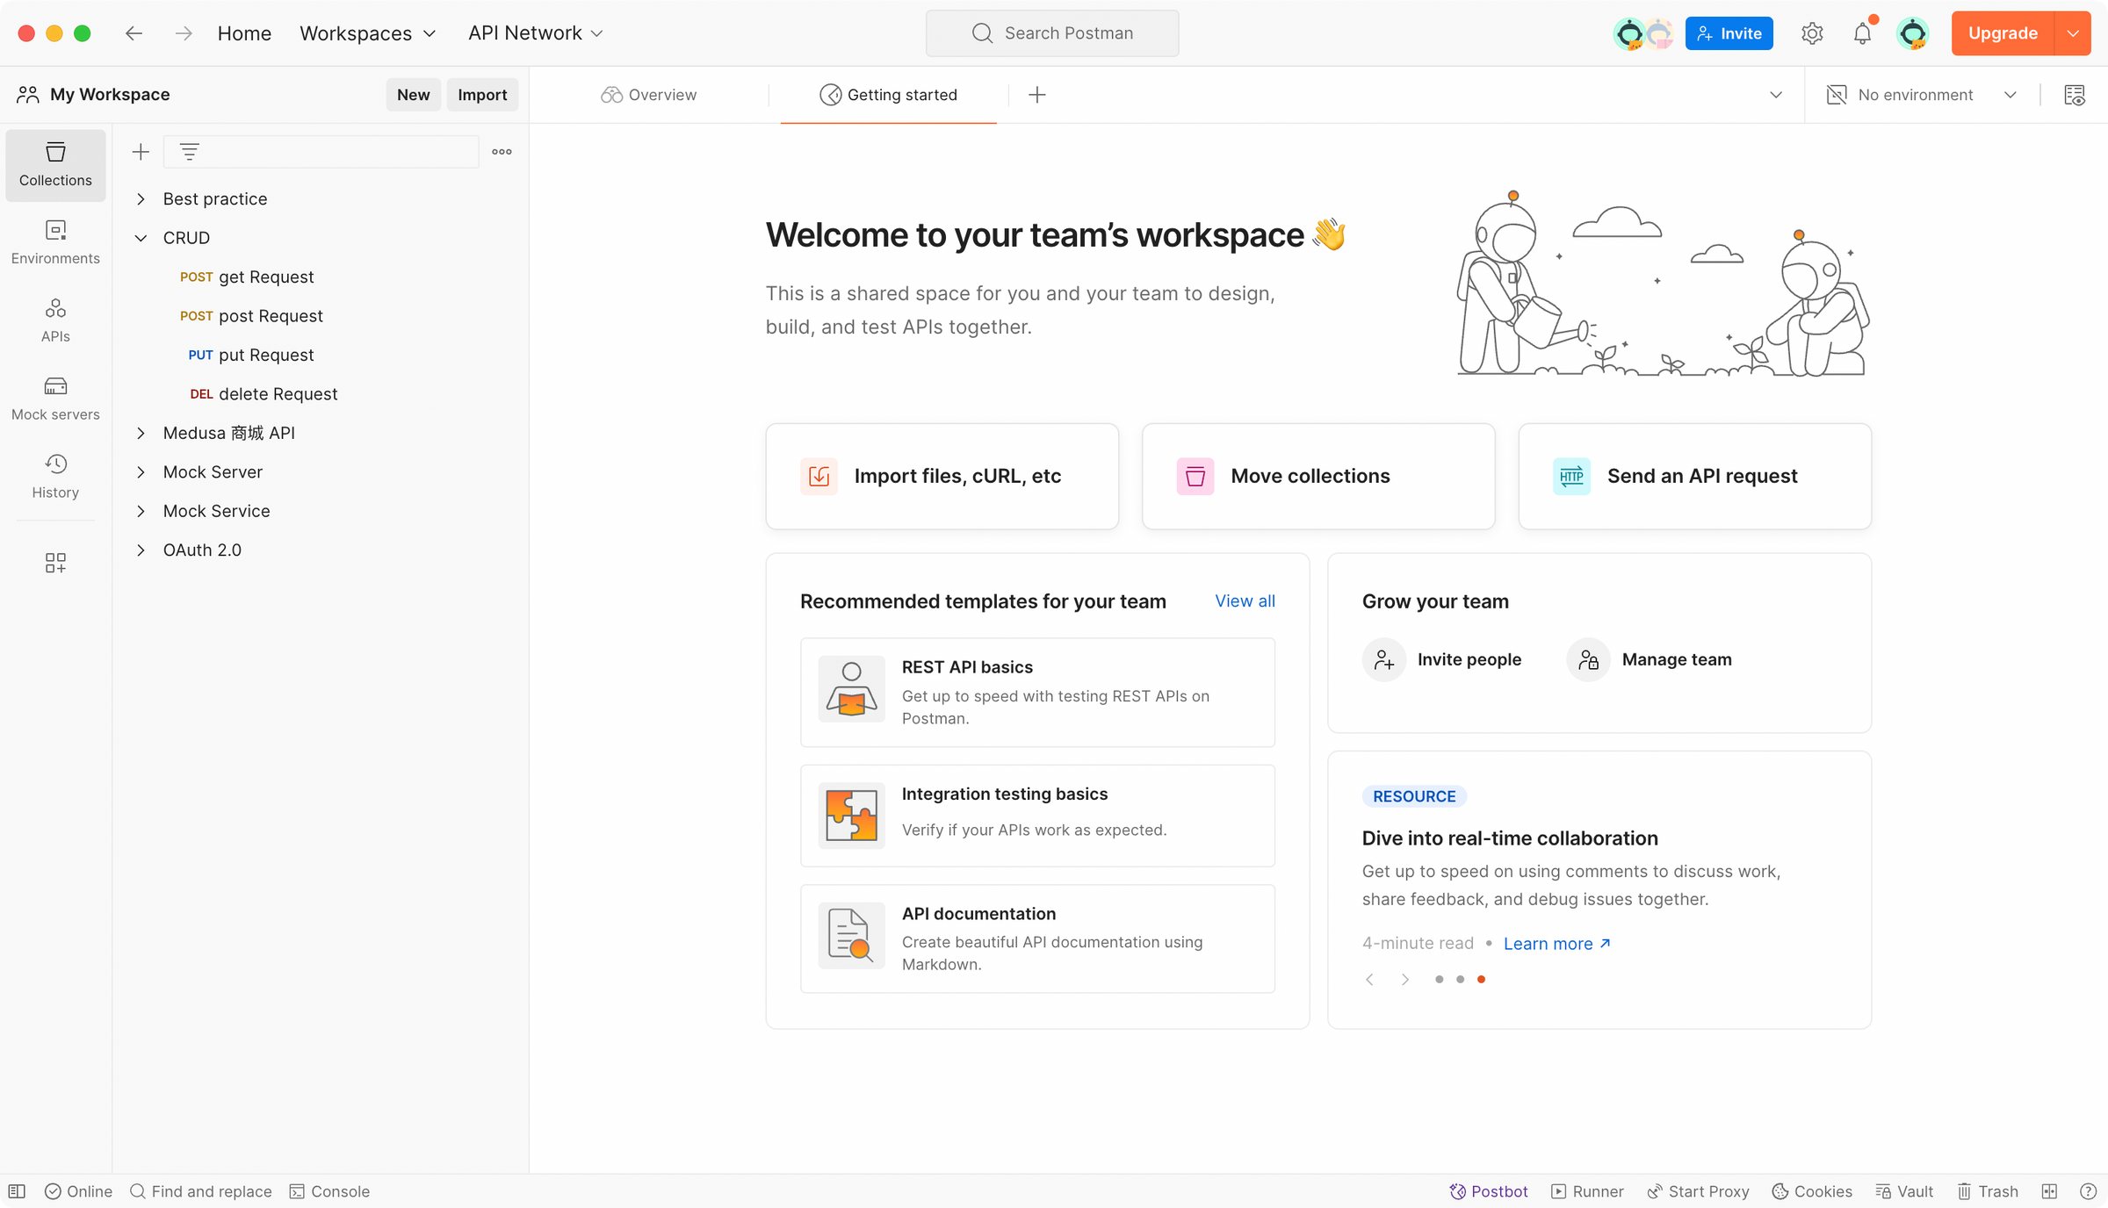Select the third carousel dot indicator
The image size is (2108, 1208).
pyautogui.click(x=1481, y=979)
